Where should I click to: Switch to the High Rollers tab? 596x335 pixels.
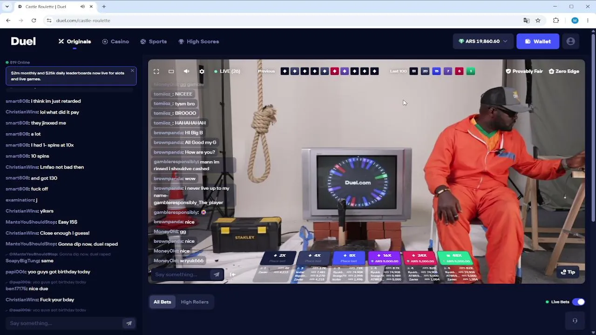[x=195, y=302]
